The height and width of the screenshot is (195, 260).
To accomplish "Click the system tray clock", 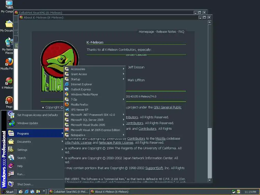I will click(250, 192).
